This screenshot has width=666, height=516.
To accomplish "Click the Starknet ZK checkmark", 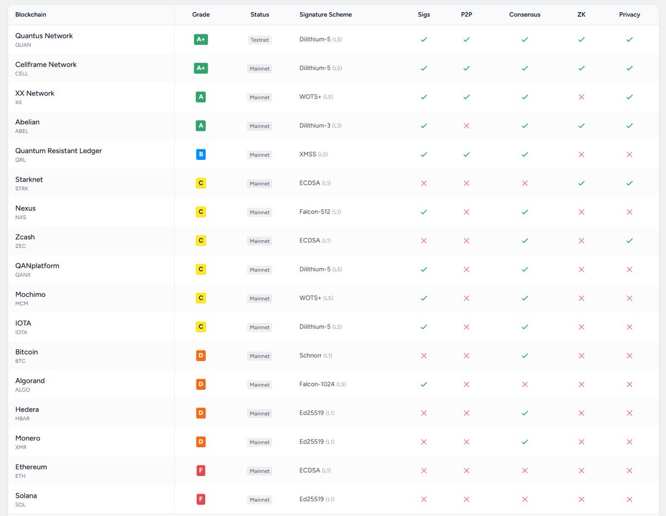I will [581, 183].
